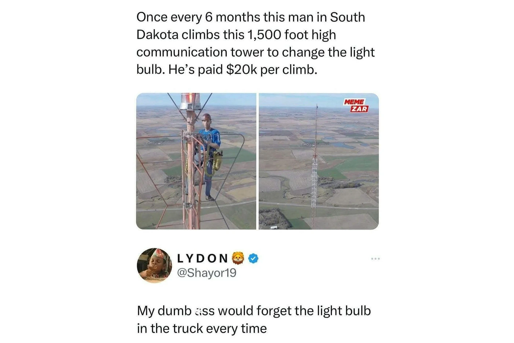
Task: Click the yellow tool bag on the climber's harness
Action: click(217, 160)
